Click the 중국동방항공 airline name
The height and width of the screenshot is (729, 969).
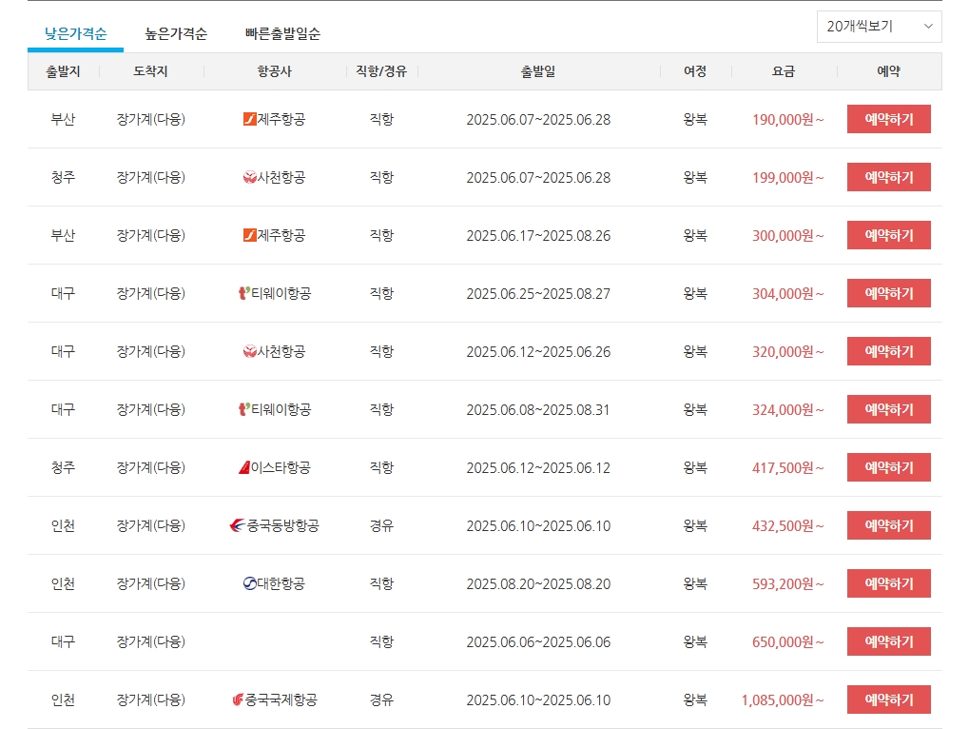283,525
